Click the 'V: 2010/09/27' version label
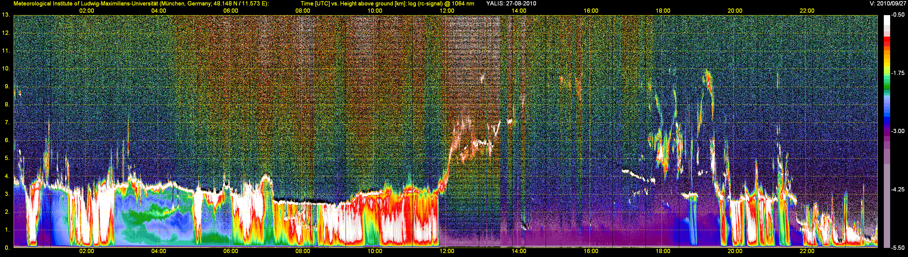Viewport: 908px width, 257px height. (x=887, y=4)
